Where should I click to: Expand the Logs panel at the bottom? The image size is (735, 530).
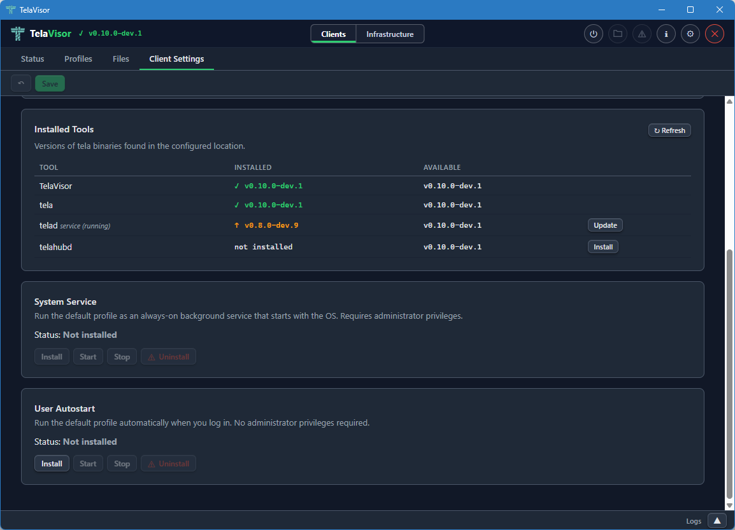[717, 520]
